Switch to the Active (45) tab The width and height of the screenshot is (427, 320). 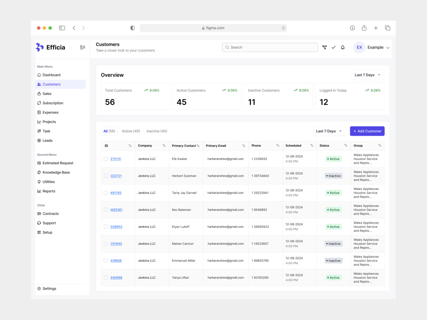pos(131,131)
